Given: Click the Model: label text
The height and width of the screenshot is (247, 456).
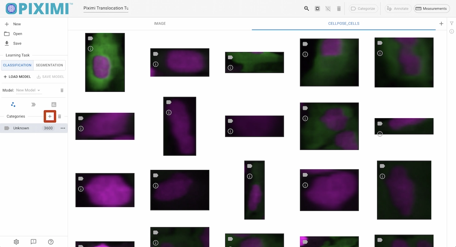Looking at the screenshot, I should pos(8,90).
